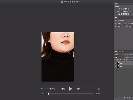Click the pixel layer properties icon
The image size is (133, 100).
pyautogui.click(x=116, y=20)
